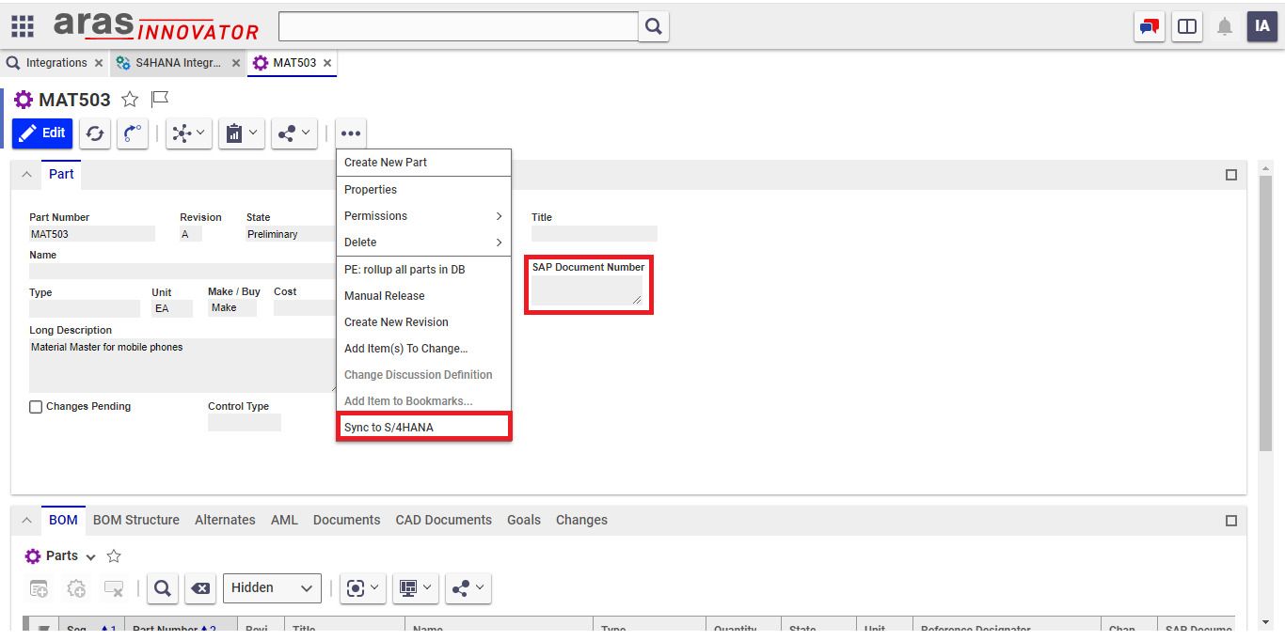This screenshot has height=641, width=1285.
Task: Open the Goals tab
Action: tap(524, 520)
